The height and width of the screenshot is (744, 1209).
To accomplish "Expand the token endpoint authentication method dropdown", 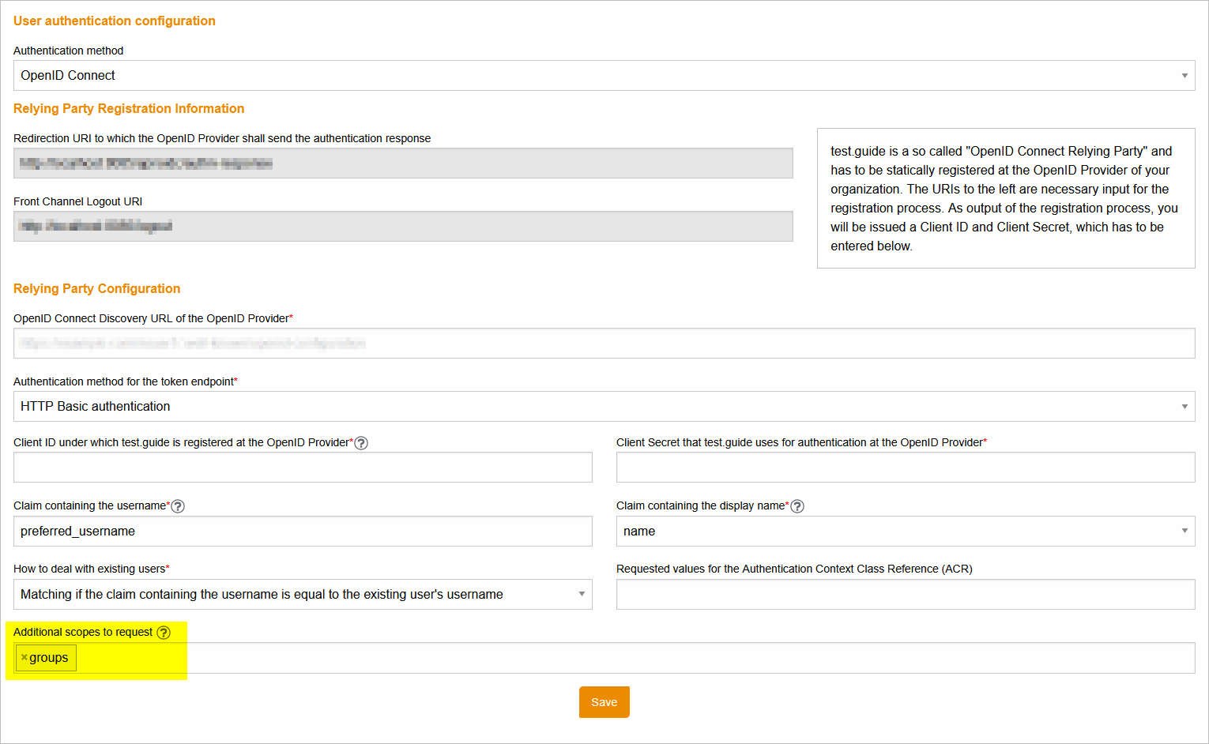I will (604, 407).
